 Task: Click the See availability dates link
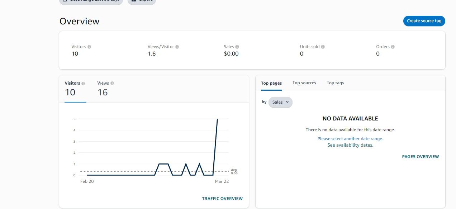pyautogui.click(x=350, y=145)
